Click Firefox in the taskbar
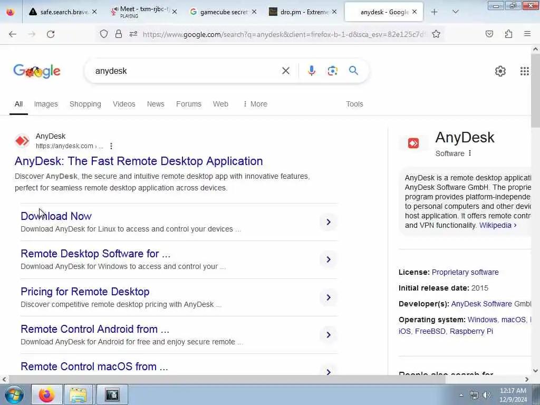The height and width of the screenshot is (405, 540). [x=46, y=394]
